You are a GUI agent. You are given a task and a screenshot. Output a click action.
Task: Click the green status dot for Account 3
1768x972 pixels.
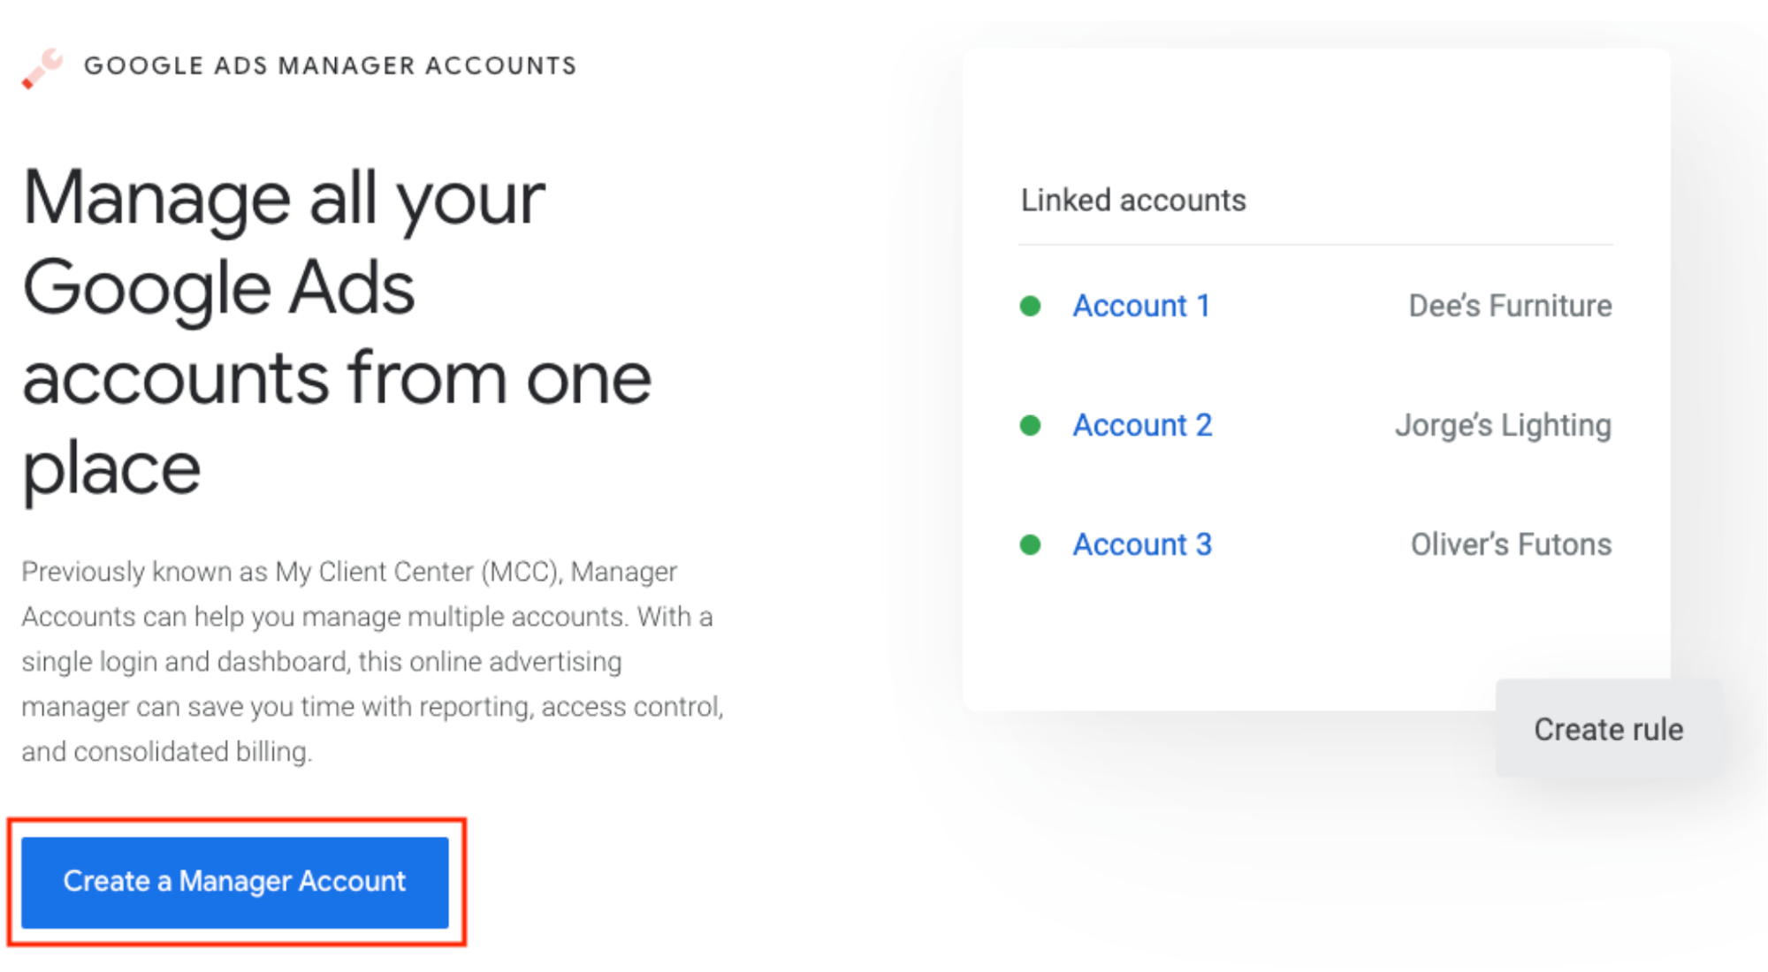1030,544
